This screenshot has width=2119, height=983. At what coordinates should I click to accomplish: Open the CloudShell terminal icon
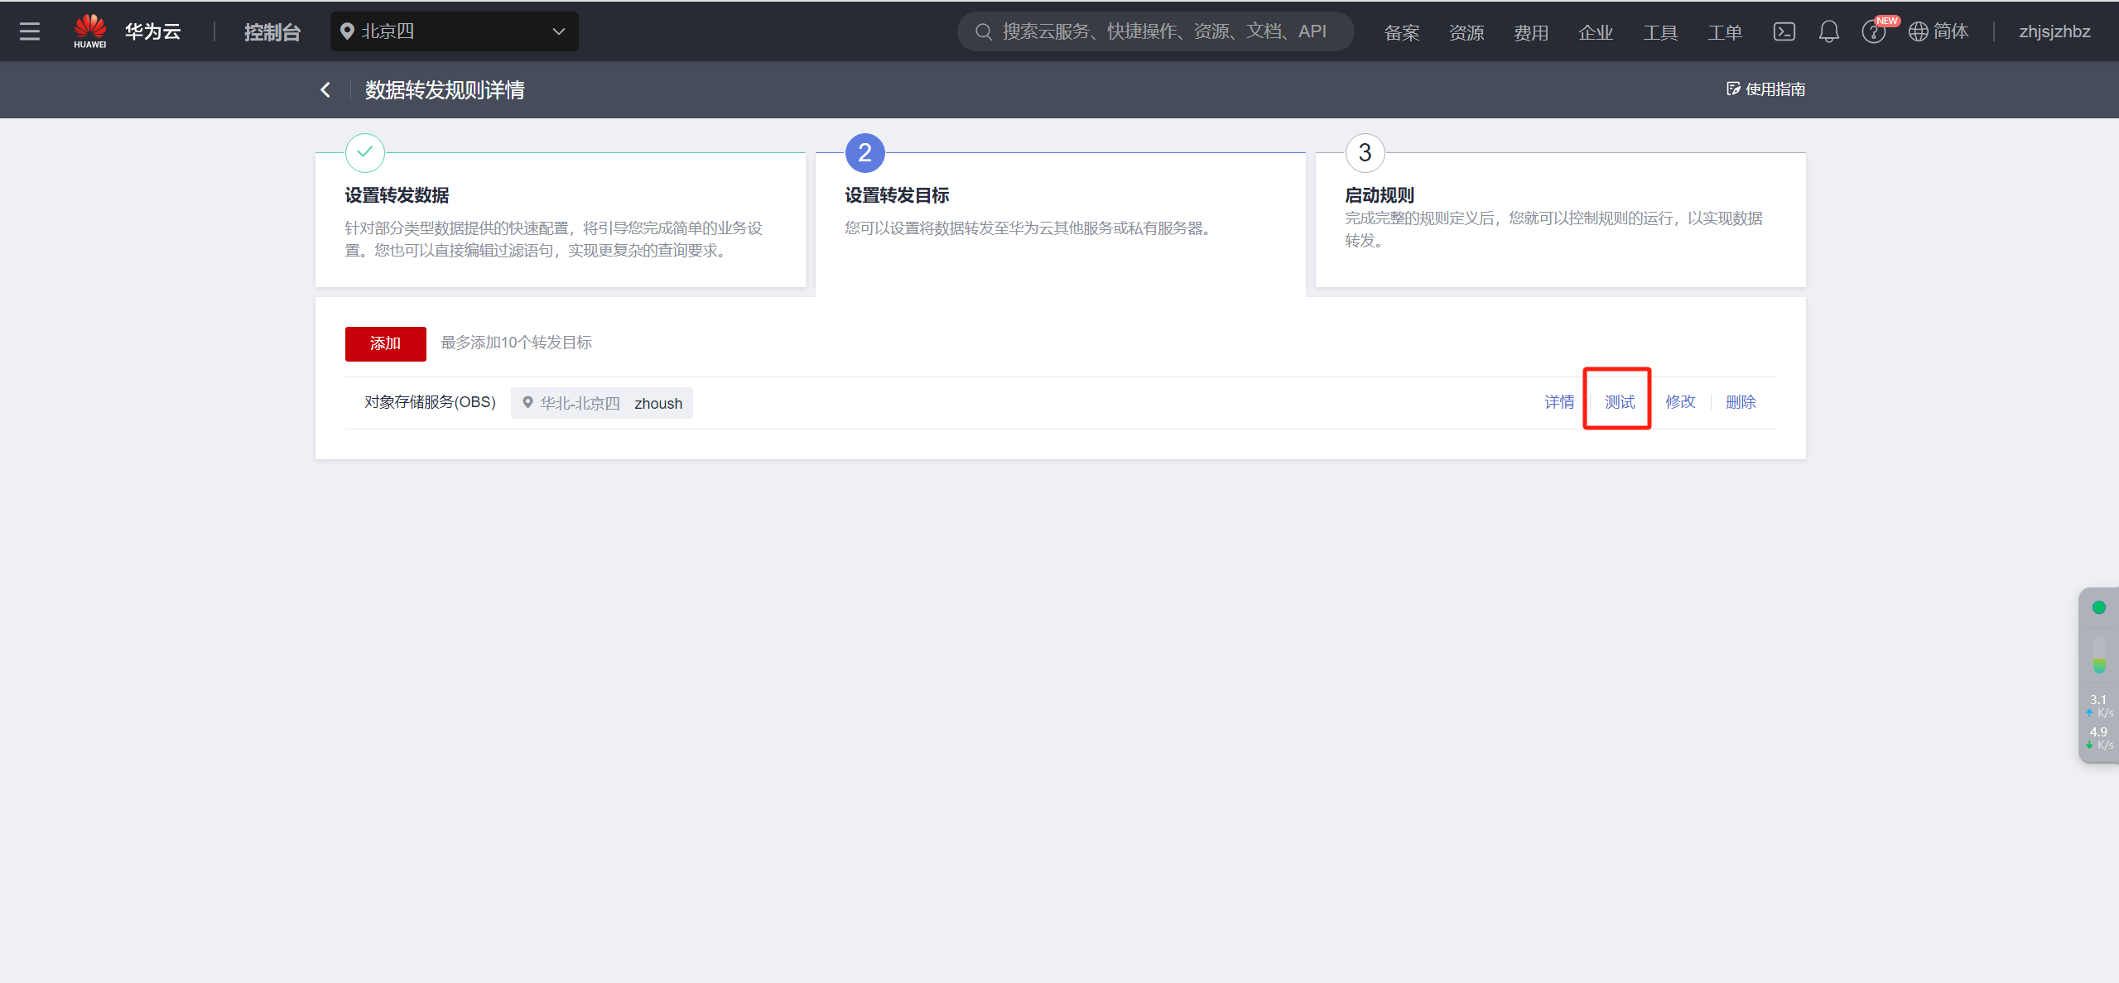[x=1784, y=31]
